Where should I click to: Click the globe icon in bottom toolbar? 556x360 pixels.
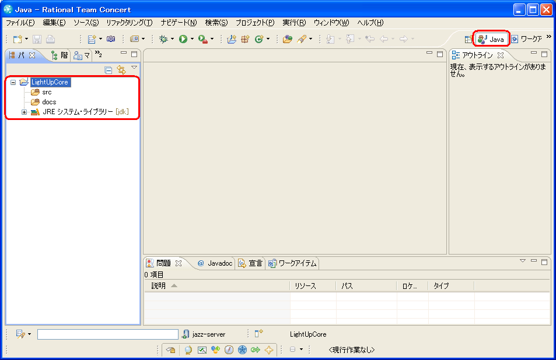point(188,350)
